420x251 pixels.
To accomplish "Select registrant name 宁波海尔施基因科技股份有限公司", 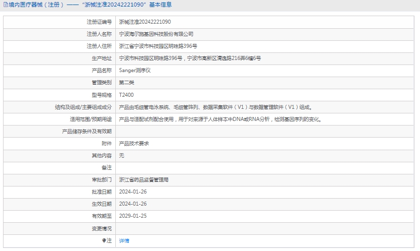I will (156, 34).
